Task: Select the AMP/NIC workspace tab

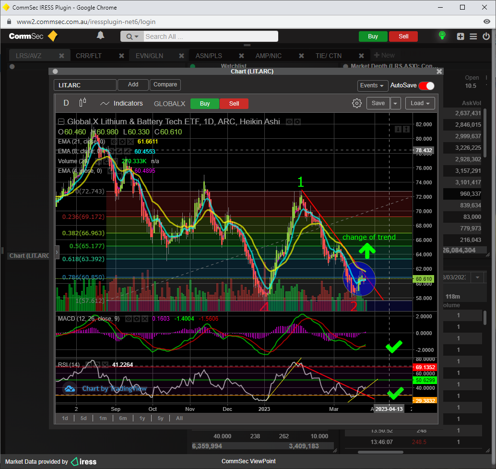Action: click(x=269, y=56)
